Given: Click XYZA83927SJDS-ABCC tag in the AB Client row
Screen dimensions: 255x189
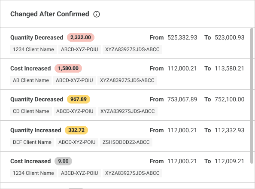Looking at the screenshot, I should pos(127,80).
